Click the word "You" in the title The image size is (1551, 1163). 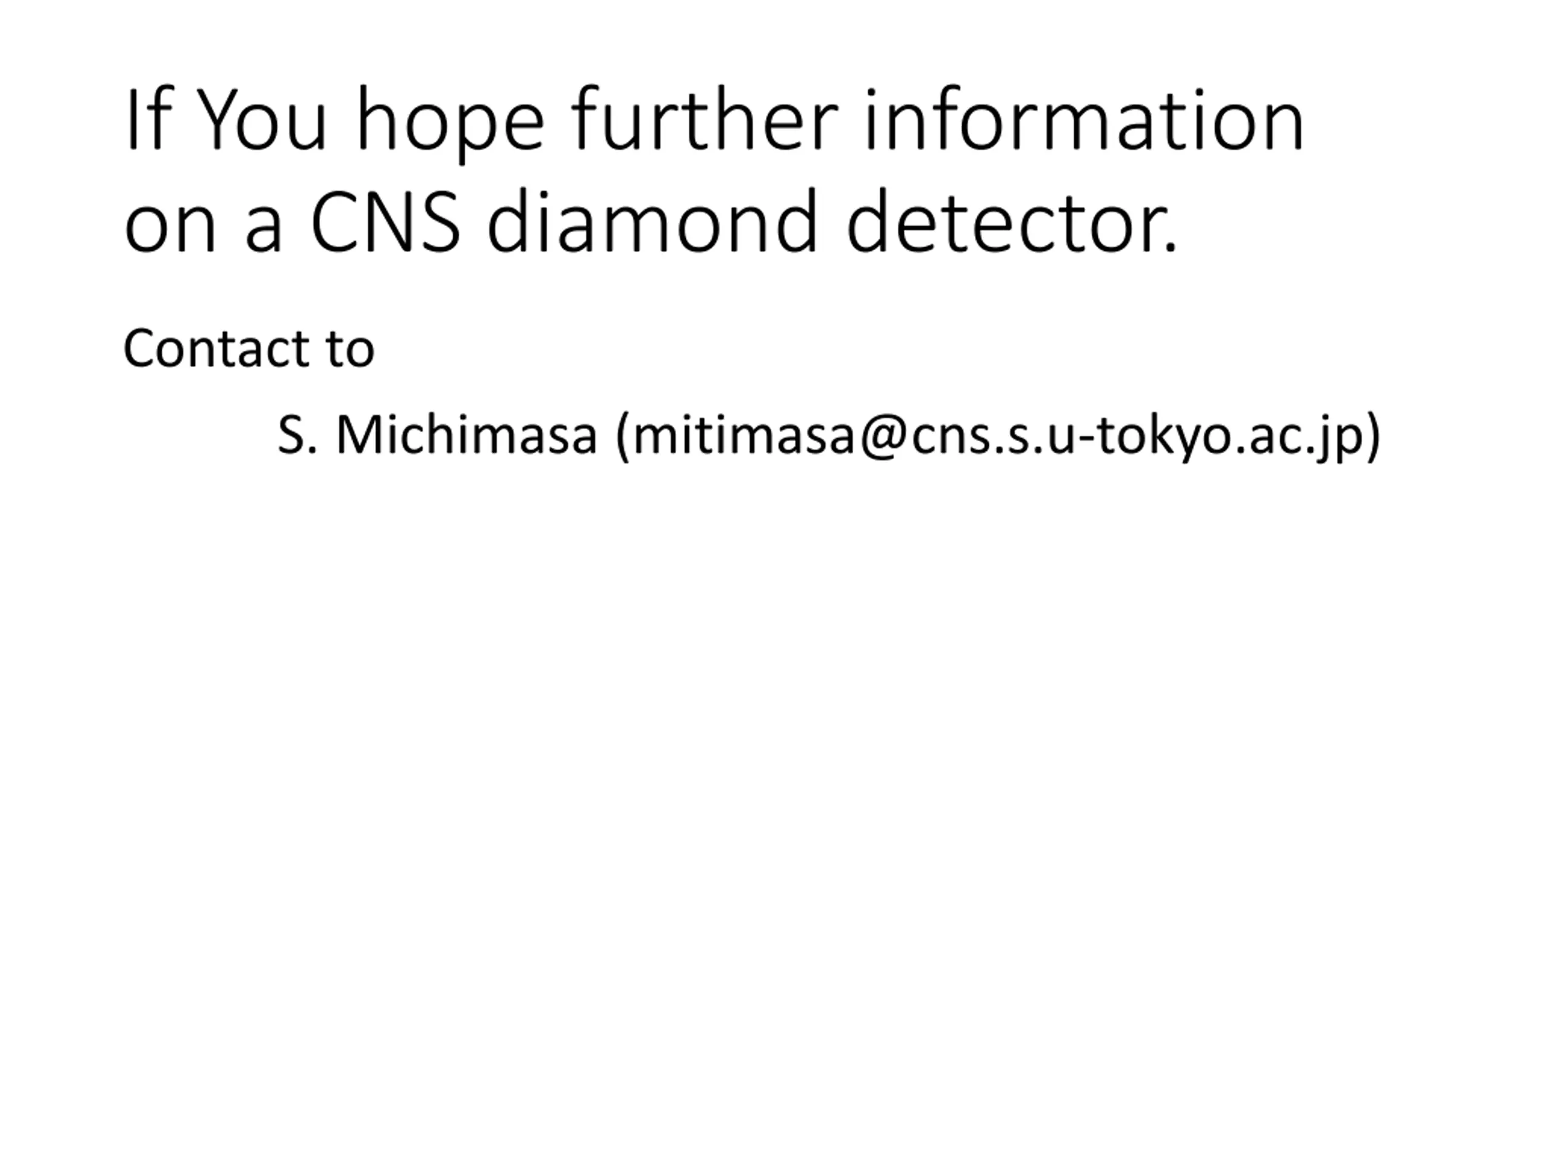(261, 121)
